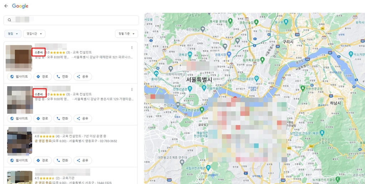Click 공유 for the 영등포구 listing
The image size is (365, 184).
(83, 160)
